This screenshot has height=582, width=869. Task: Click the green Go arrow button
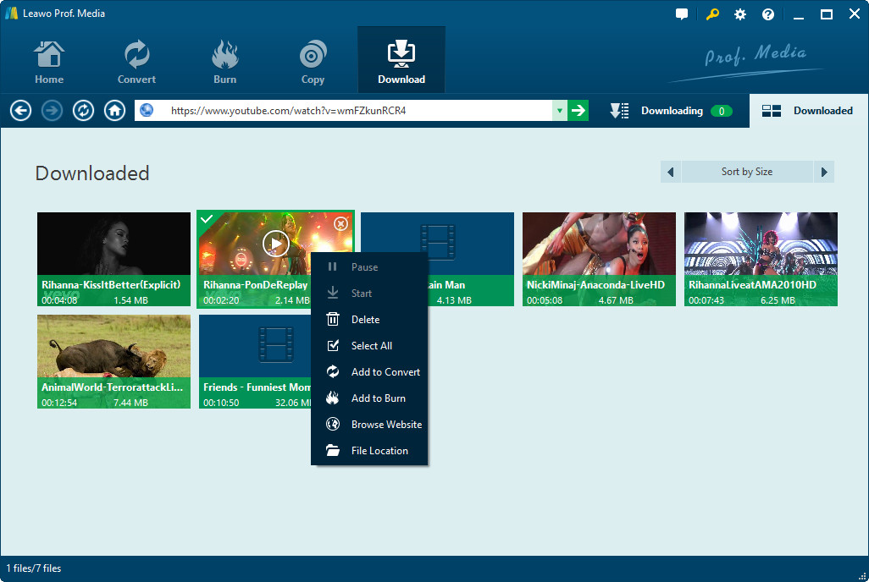[x=578, y=111]
